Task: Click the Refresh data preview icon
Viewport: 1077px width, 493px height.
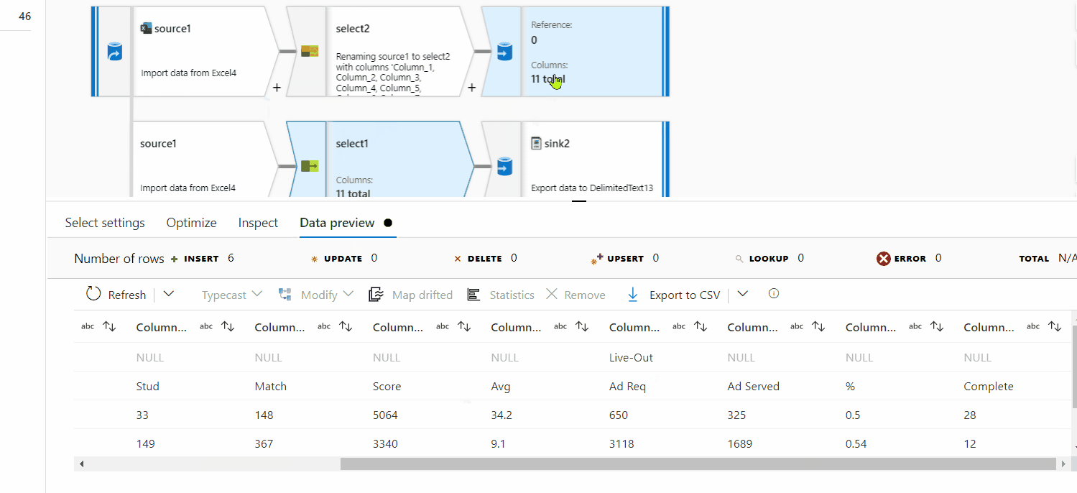Action: click(x=93, y=294)
